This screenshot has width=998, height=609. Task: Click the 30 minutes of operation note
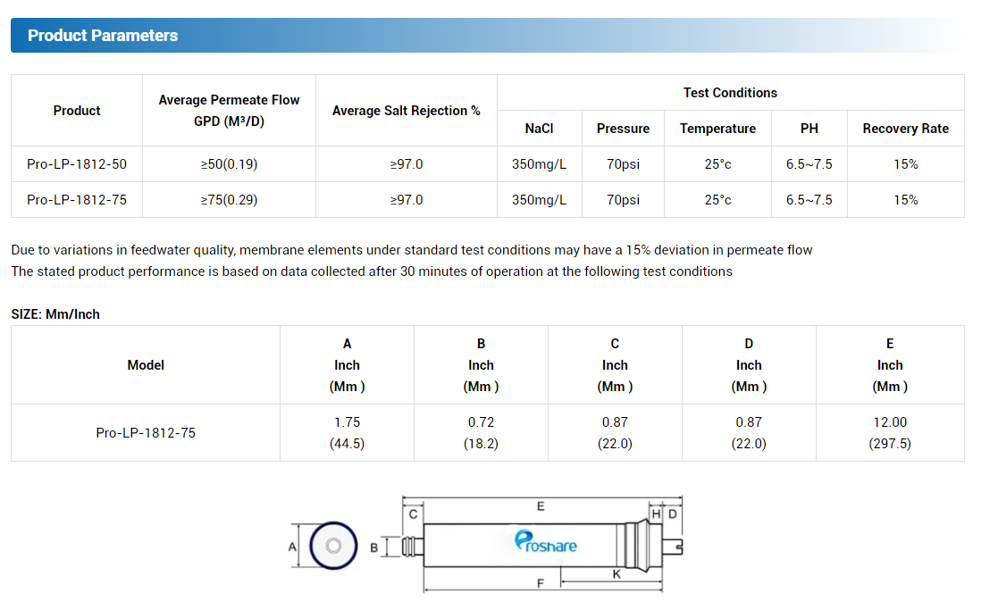coord(372,271)
